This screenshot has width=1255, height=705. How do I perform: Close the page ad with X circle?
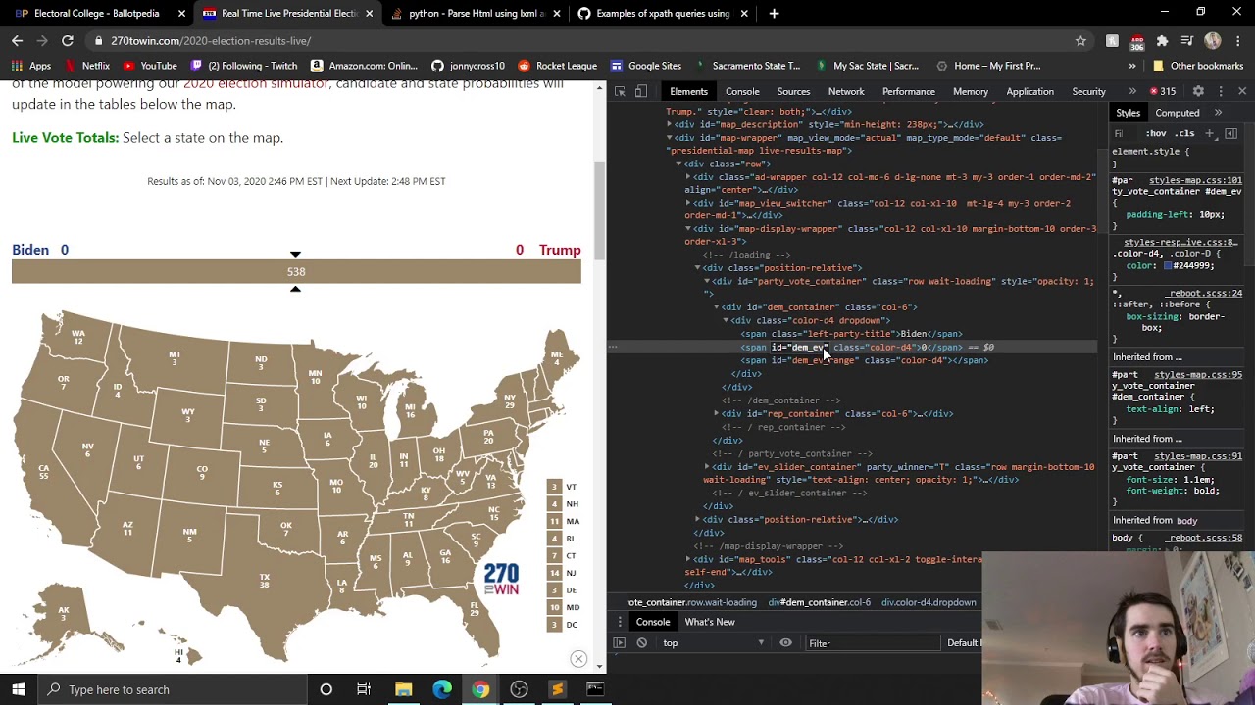point(578,659)
